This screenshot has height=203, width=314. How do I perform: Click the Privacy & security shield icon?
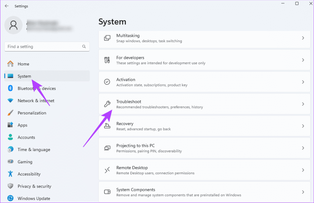pos(11,186)
